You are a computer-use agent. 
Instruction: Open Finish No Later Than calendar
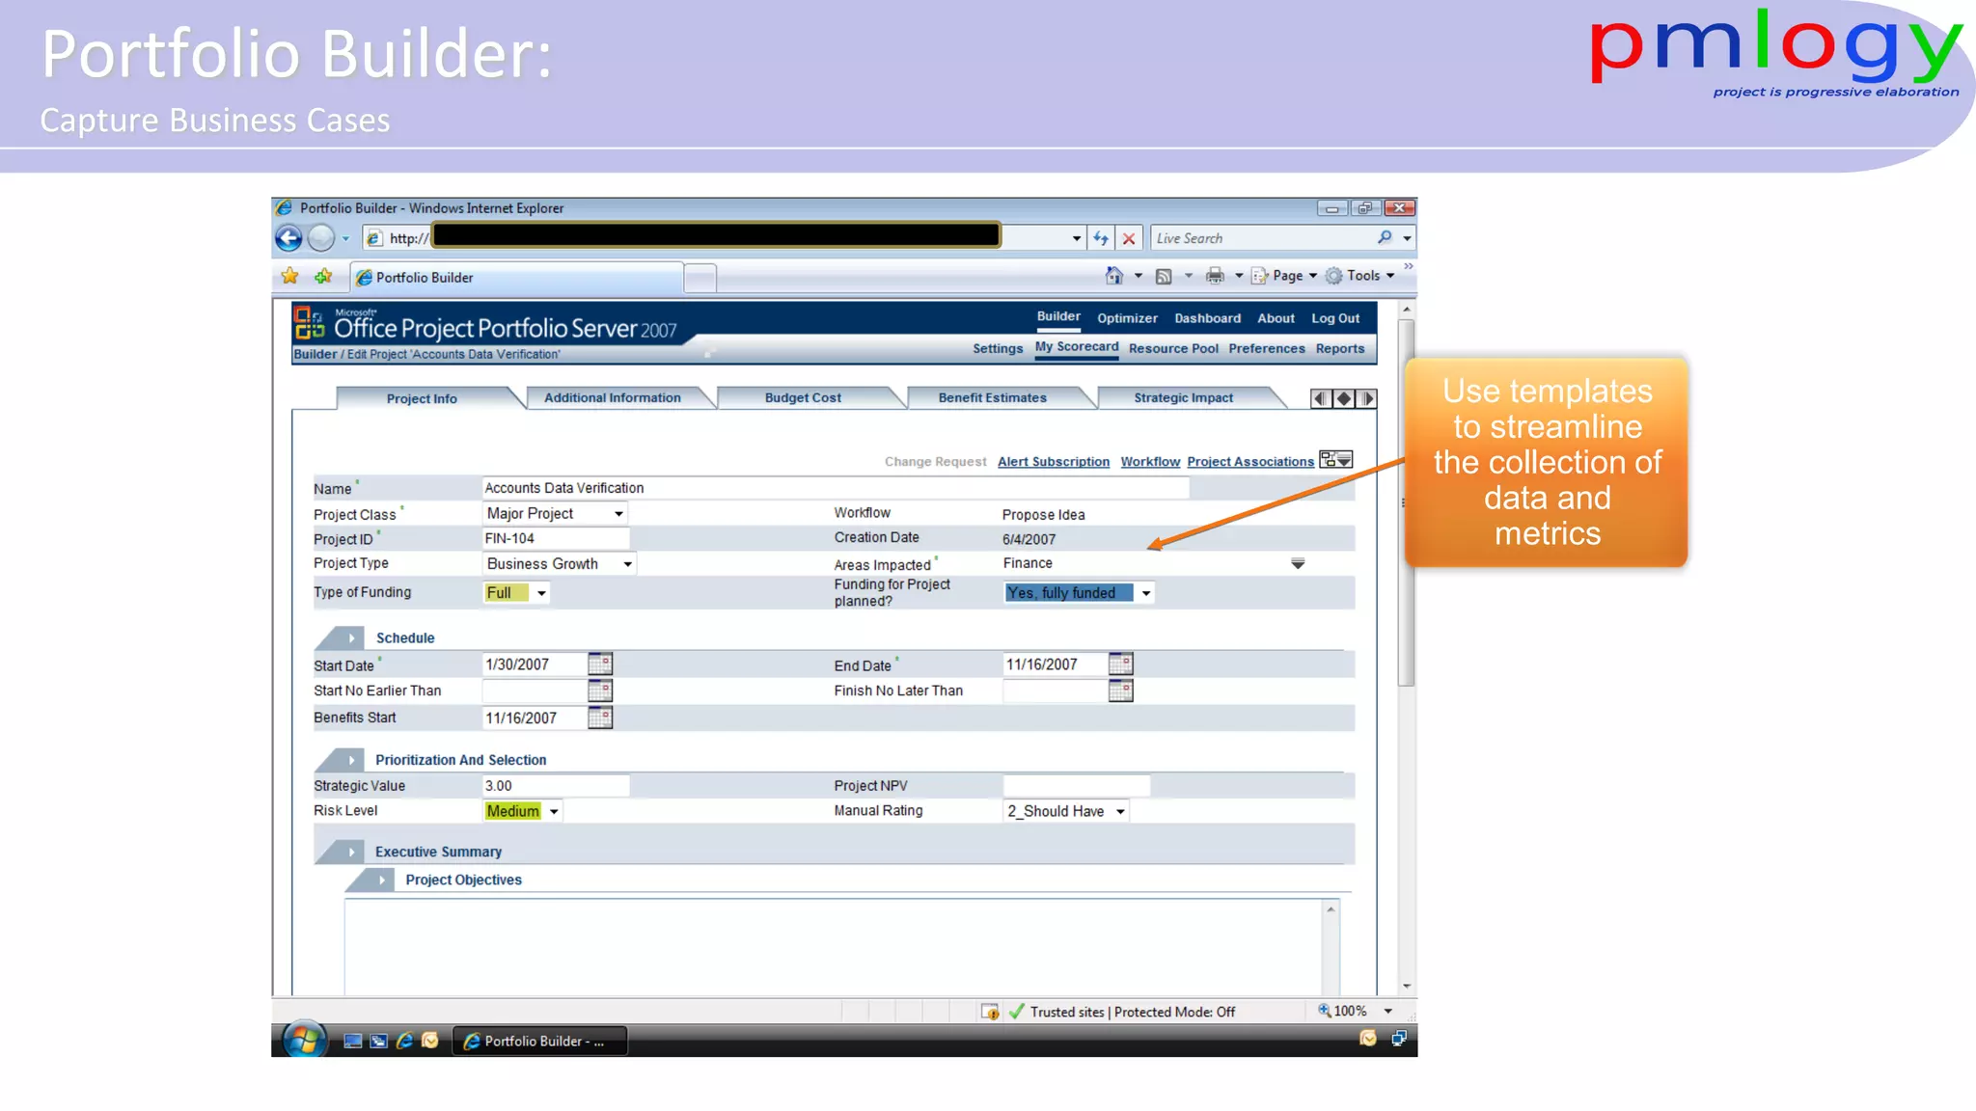tap(1120, 691)
